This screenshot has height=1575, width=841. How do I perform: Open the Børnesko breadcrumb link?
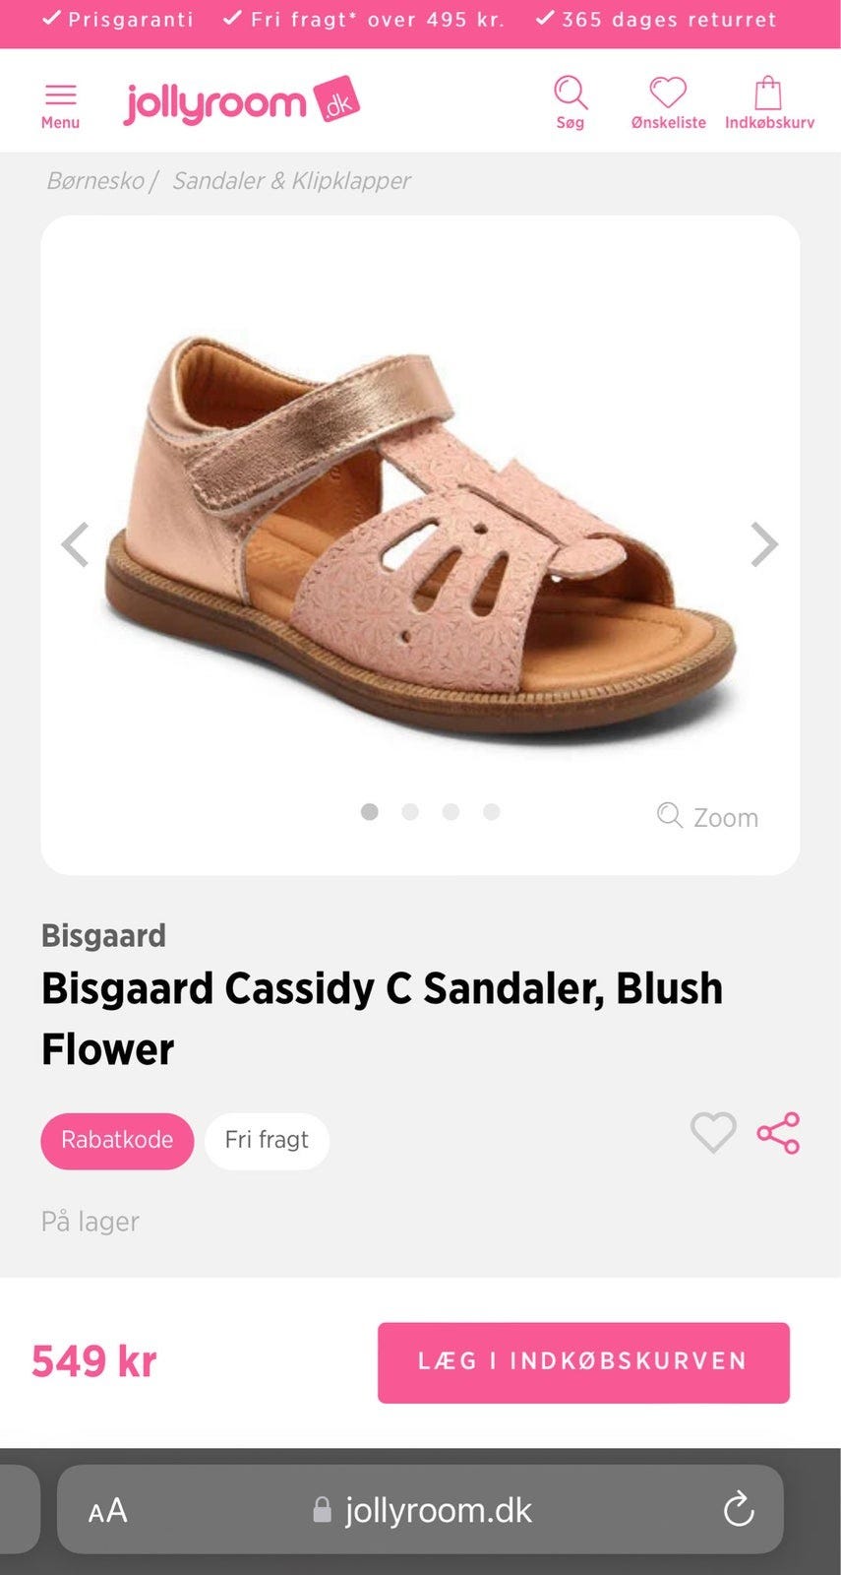(x=95, y=181)
